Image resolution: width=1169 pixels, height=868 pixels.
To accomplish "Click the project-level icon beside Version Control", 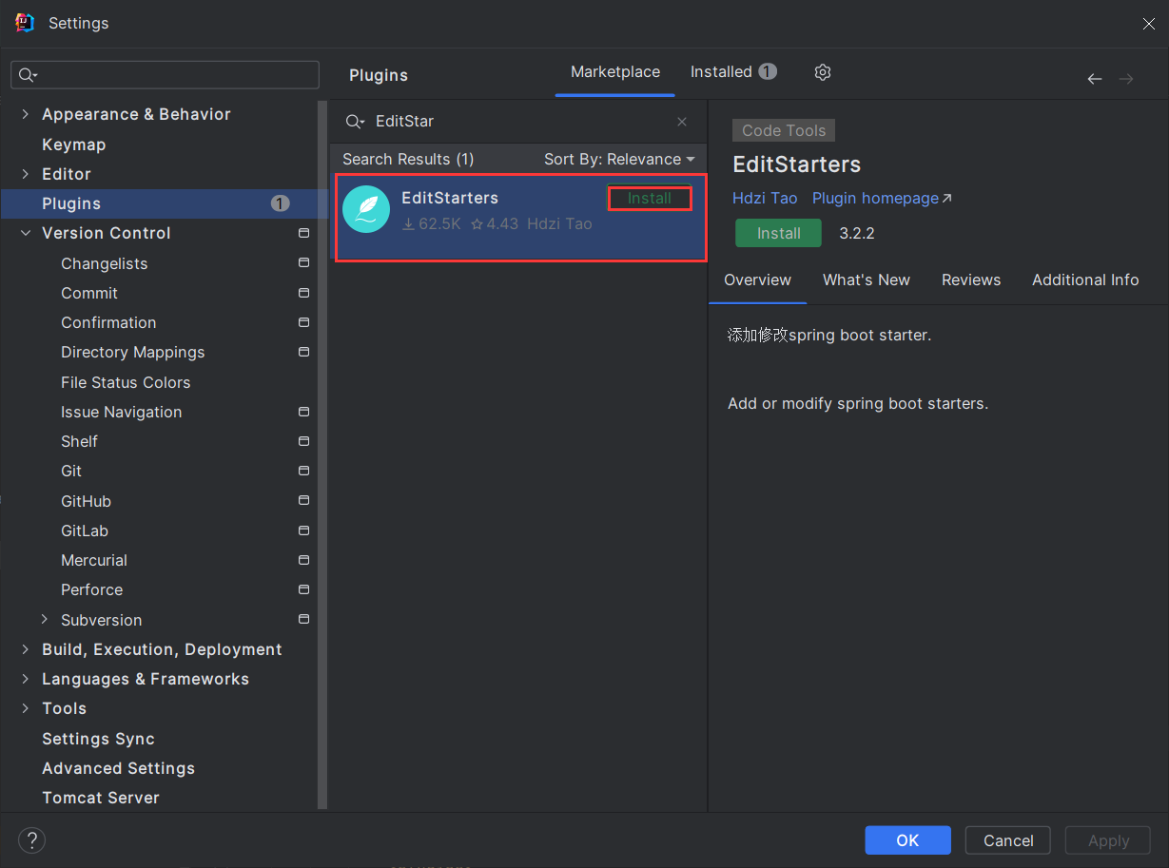I will [304, 233].
